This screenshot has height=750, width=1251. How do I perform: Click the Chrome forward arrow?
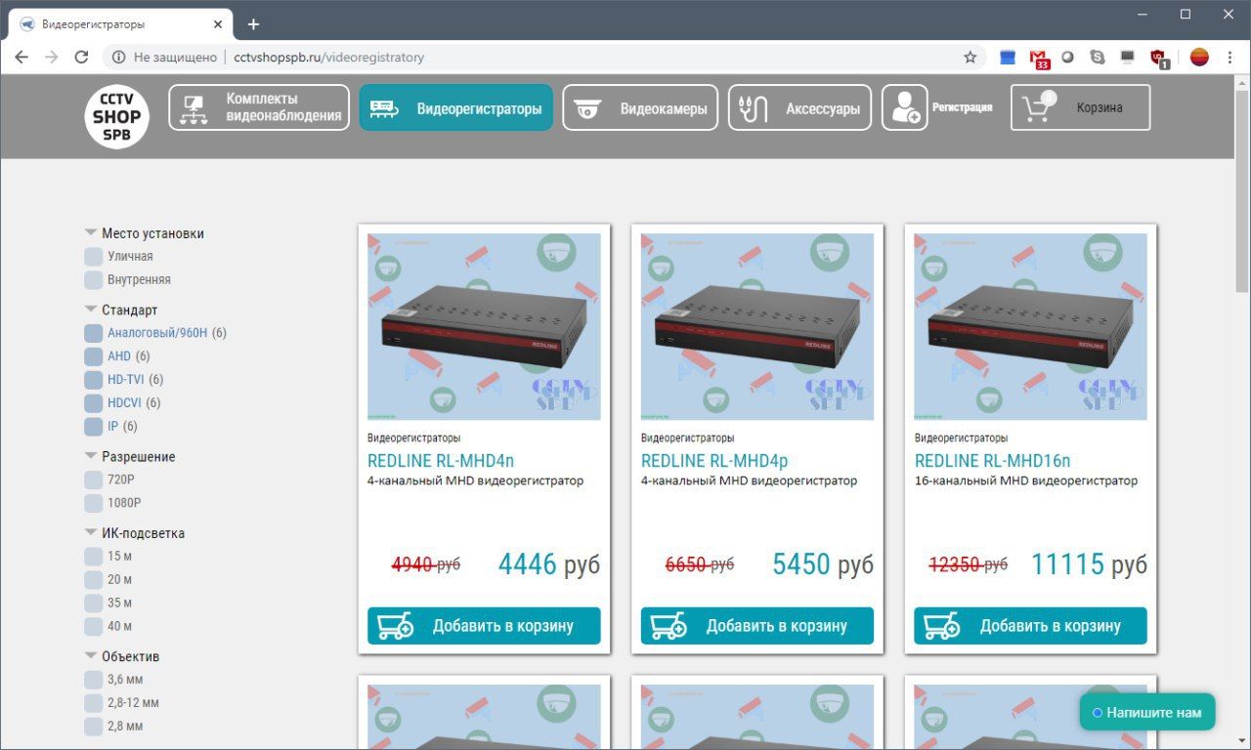[x=51, y=57]
